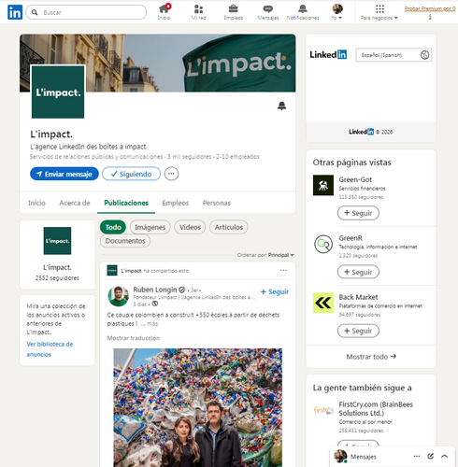Switch to the Personas tab
Viewport: 458px width, 467px height.
217,203
